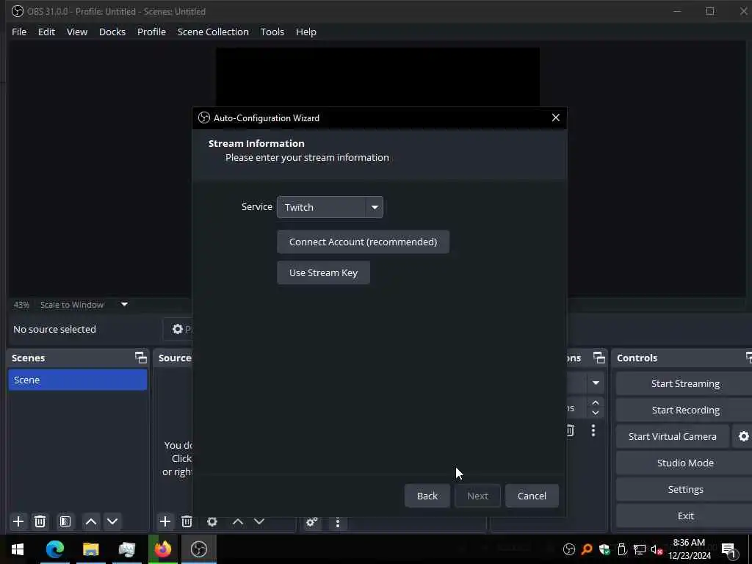Select the Scene item in Scenes list
The height and width of the screenshot is (564, 752).
tap(78, 380)
